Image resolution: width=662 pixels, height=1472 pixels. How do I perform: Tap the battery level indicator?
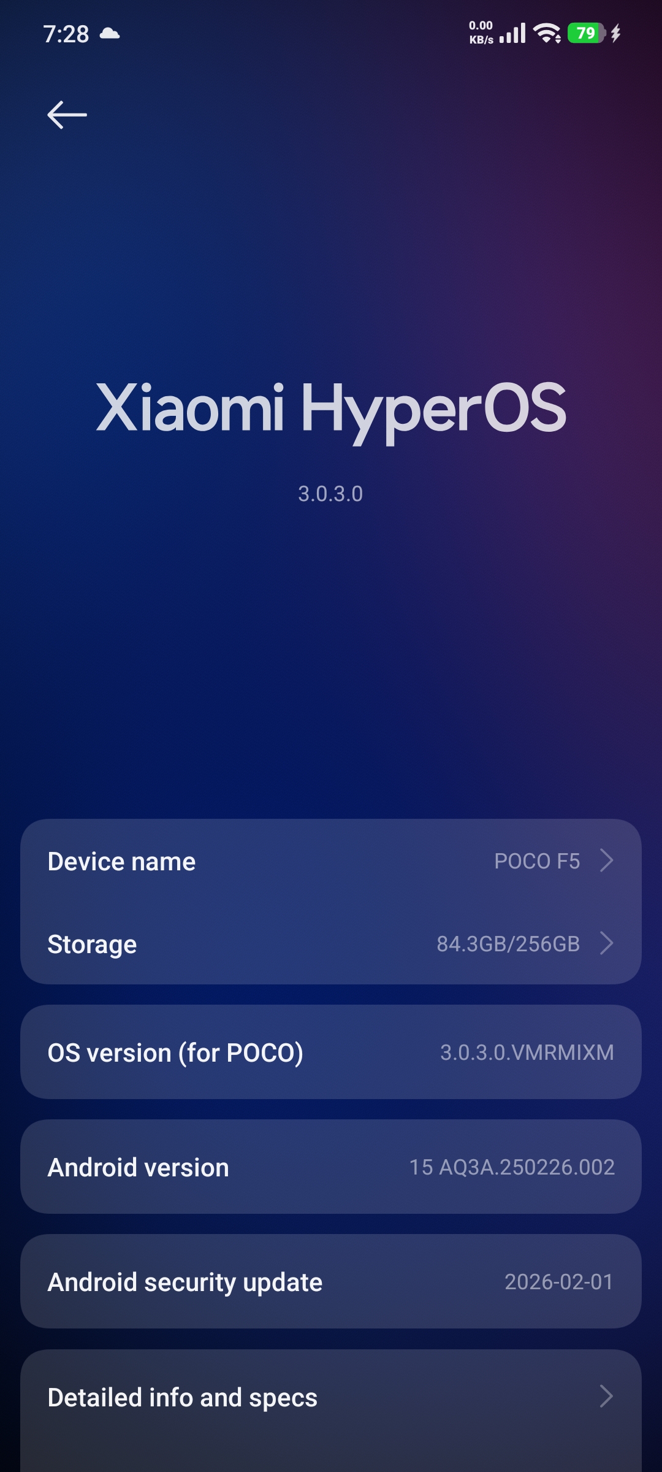(586, 33)
